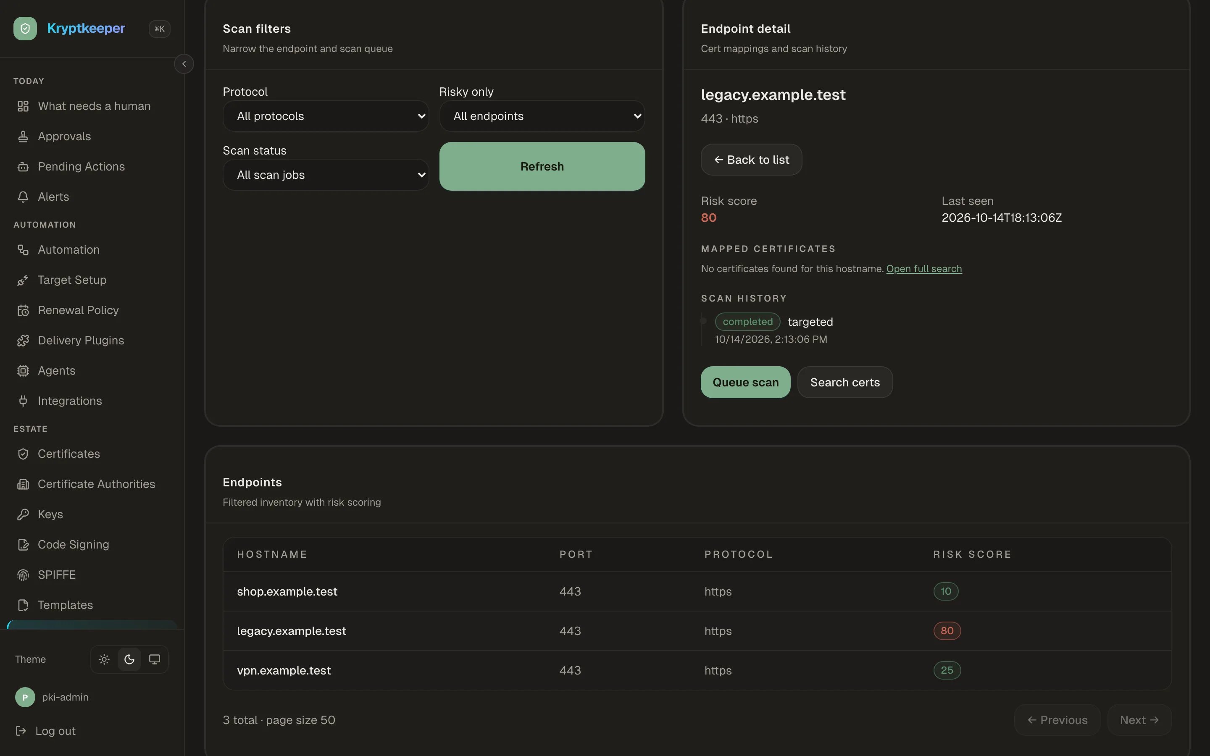Image resolution: width=1210 pixels, height=756 pixels.
Task: Open the Protocol dropdown
Action: [x=326, y=116]
